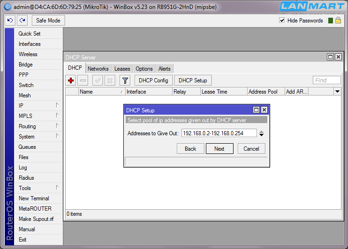Expand the IP submenu

tap(57, 105)
